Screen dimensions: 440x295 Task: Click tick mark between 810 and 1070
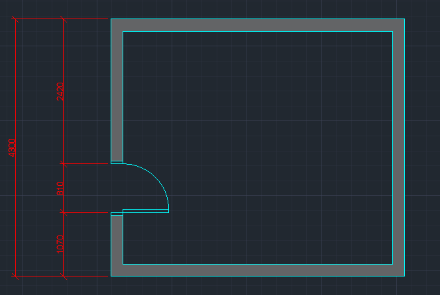64,212
